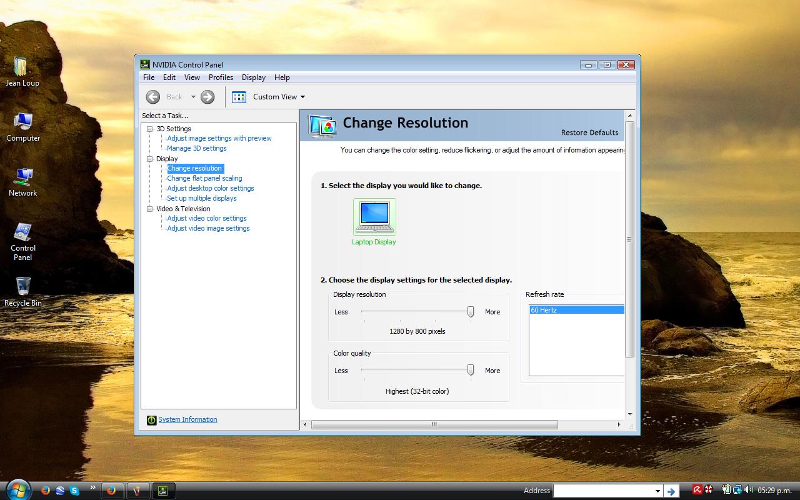This screenshot has height=500, width=800.
Task: Click the System Information green icon
Action: [x=151, y=420]
